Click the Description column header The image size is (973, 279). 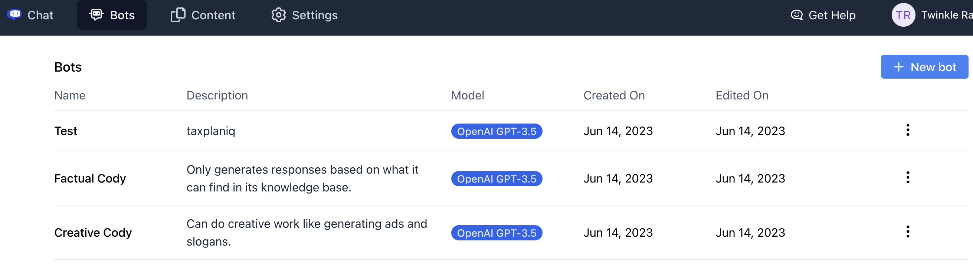217,95
